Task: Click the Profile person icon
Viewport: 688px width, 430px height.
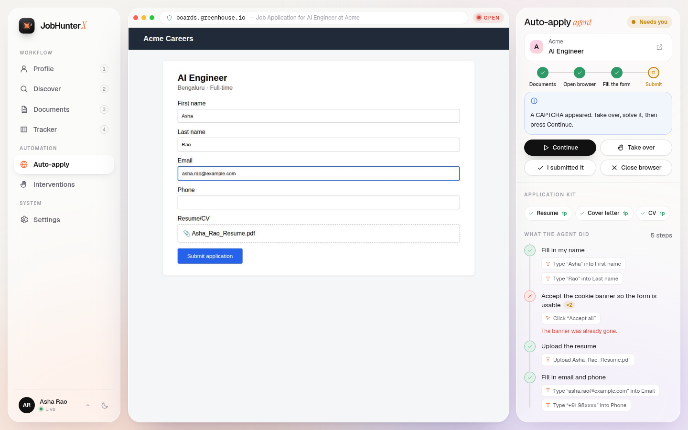Action: (24, 69)
